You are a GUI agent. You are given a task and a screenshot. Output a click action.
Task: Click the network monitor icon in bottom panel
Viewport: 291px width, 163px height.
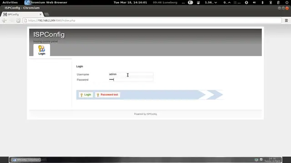256,160
